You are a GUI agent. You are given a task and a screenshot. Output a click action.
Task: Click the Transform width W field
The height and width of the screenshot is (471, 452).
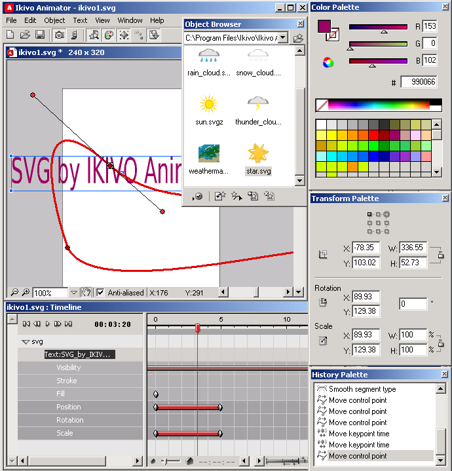tap(413, 248)
